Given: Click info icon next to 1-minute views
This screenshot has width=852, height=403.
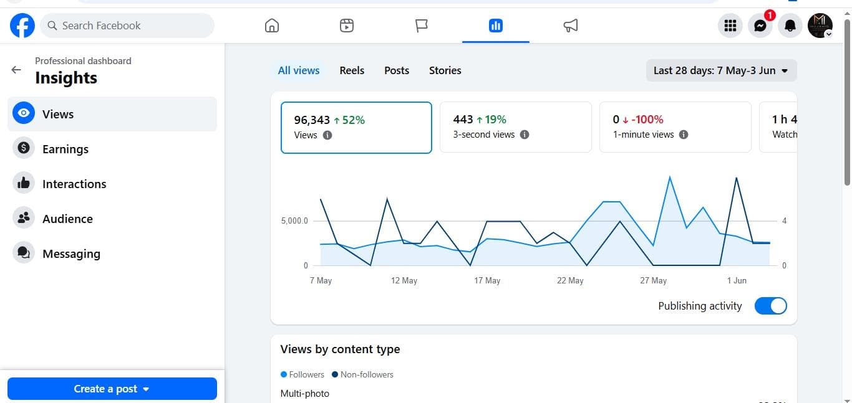Looking at the screenshot, I should [x=684, y=135].
